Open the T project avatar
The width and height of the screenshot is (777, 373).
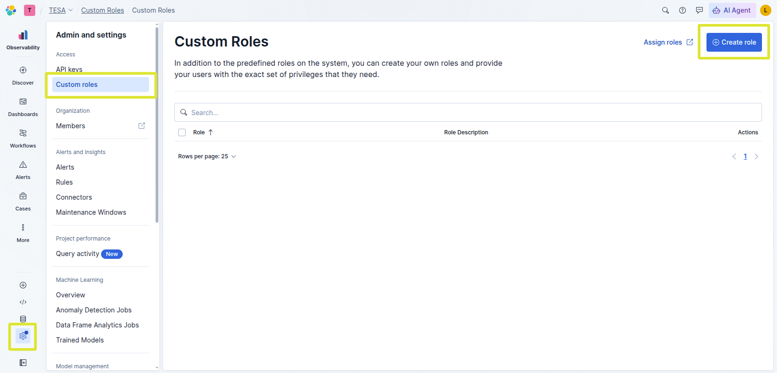tap(30, 10)
